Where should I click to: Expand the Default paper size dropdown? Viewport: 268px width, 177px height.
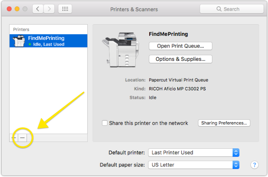(x=194, y=165)
